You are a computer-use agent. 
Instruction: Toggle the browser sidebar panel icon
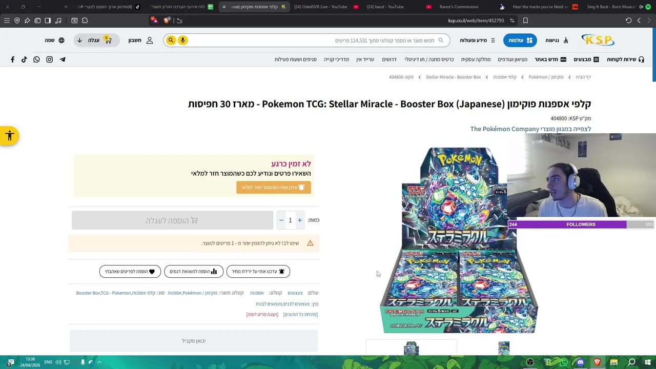pyautogui.click(x=48, y=20)
